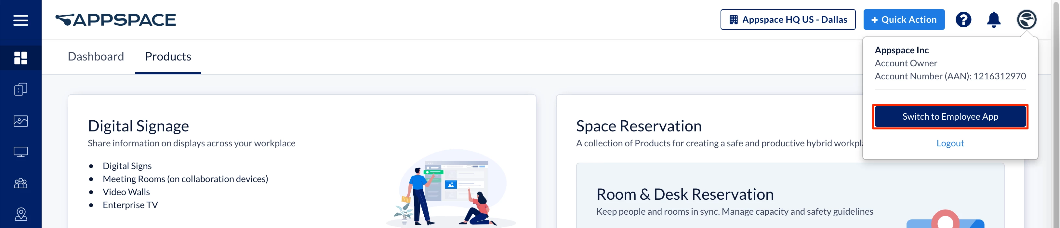Open the devices monitor sidebar icon
This screenshot has width=1060, height=228.
pos(20,152)
